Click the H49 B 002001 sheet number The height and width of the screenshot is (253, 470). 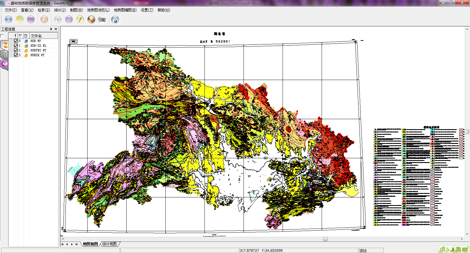(215, 41)
